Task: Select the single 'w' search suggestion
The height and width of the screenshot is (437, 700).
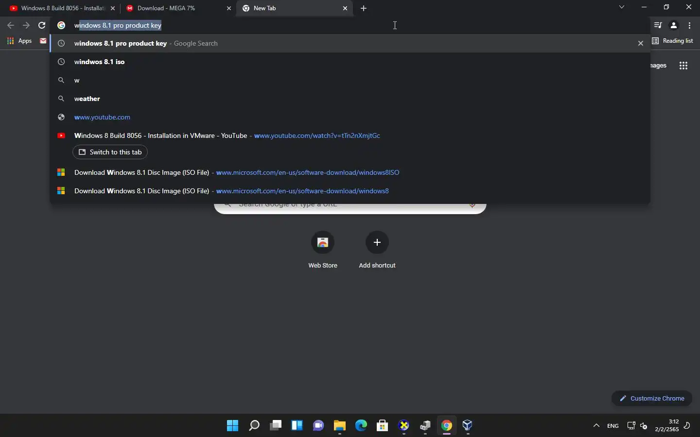Action: click(x=350, y=80)
